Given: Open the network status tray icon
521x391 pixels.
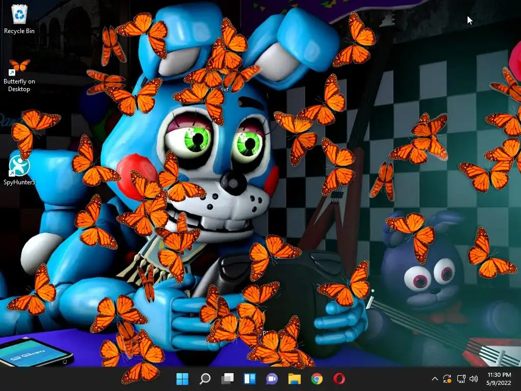Looking at the screenshot, I should coord(461,379).
